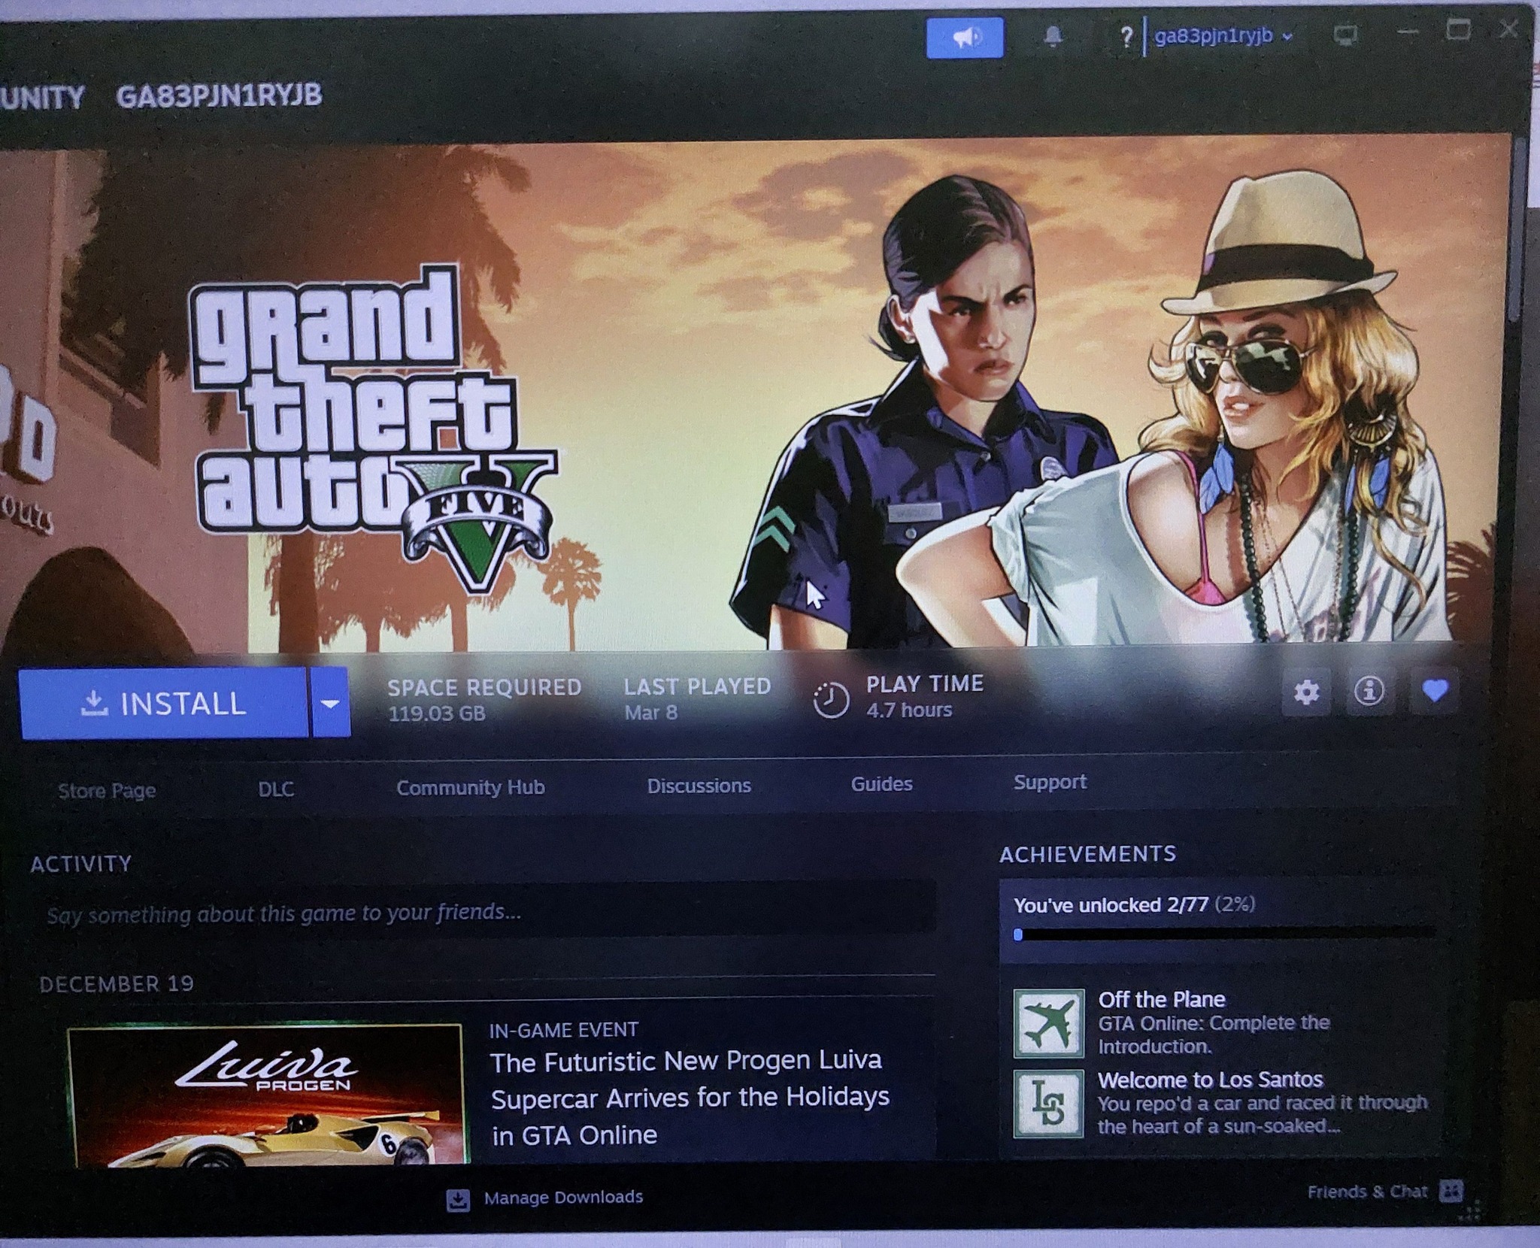This screenshot has width=1540, height=1248.
Task: Click the Manage Downloads tray icon
Action: [x=458, y=1200]
